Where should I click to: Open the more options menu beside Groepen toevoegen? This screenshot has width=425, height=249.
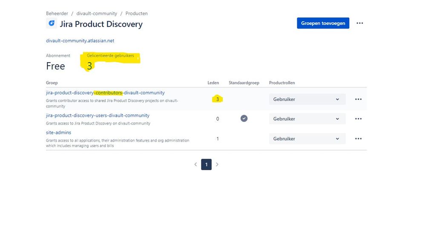(360, 23)
